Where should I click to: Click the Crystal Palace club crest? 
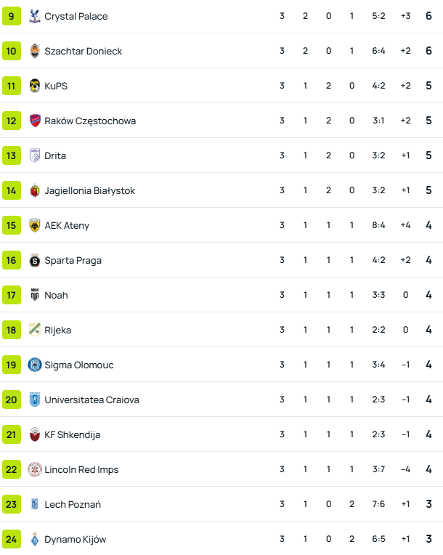tap(35, 16)
